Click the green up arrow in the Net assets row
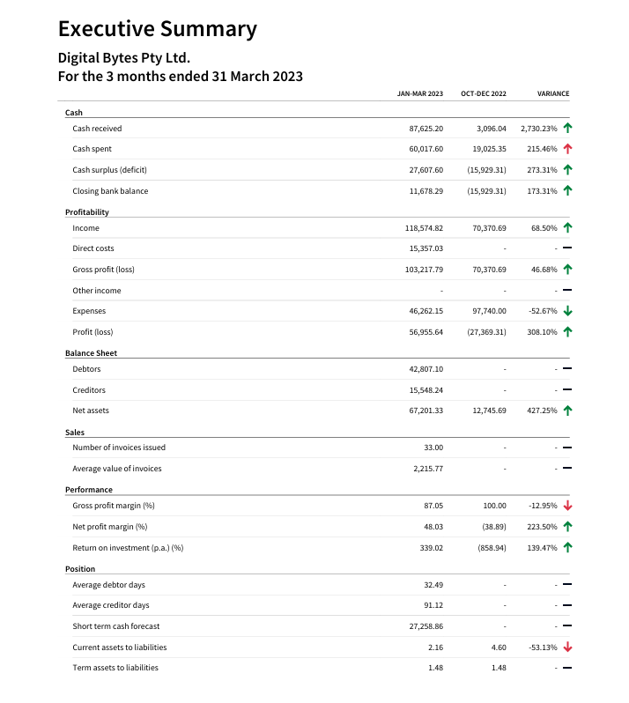The height and width of the screenshot is (703, 629). 567,411
